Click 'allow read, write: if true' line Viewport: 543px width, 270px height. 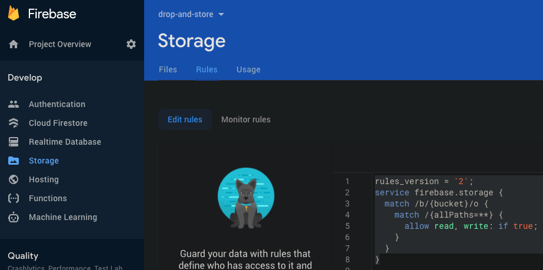point(471,226)
